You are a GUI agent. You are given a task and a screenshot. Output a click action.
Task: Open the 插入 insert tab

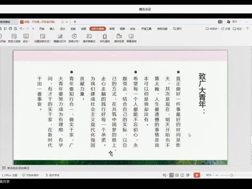click(x=52, y=29)
